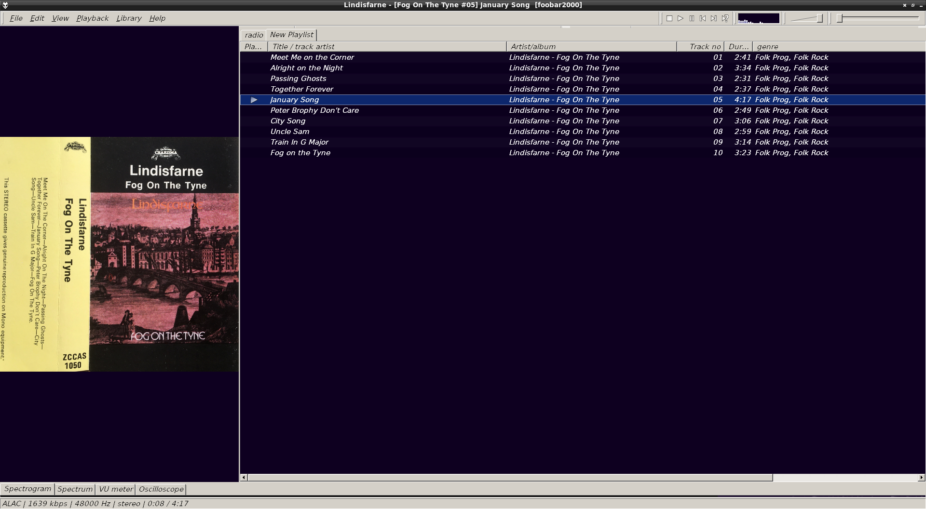This screenshot has width=926, height=509.
Task: Click the now-playing arrow indicator
Action: 254,100
